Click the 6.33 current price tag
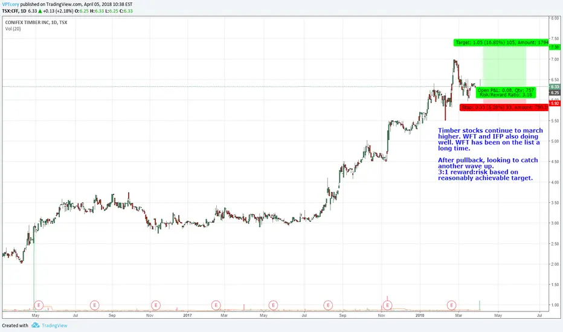The height and width of the screenshot is (332, 563). (x=555, y=87)
